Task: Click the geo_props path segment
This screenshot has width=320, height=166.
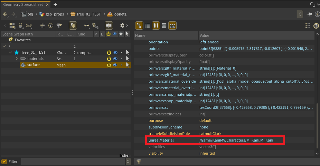Action: [x=52, y=14]
